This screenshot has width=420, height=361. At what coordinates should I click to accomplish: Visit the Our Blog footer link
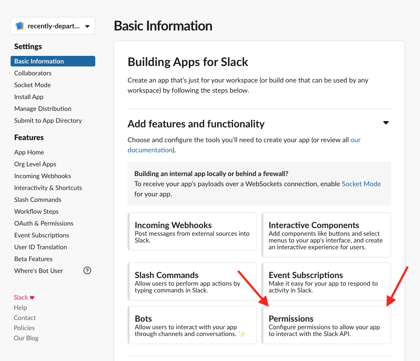coord(26,338)
